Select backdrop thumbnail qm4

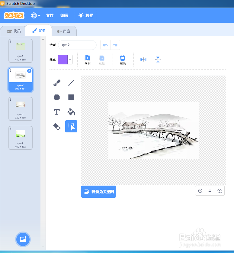tap(21, 138)
